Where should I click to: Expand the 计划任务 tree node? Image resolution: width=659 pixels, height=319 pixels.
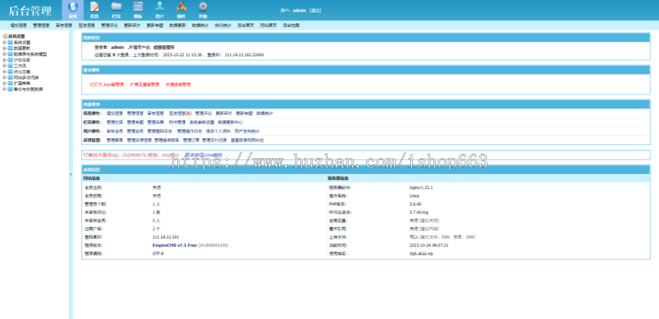[4, 60]
